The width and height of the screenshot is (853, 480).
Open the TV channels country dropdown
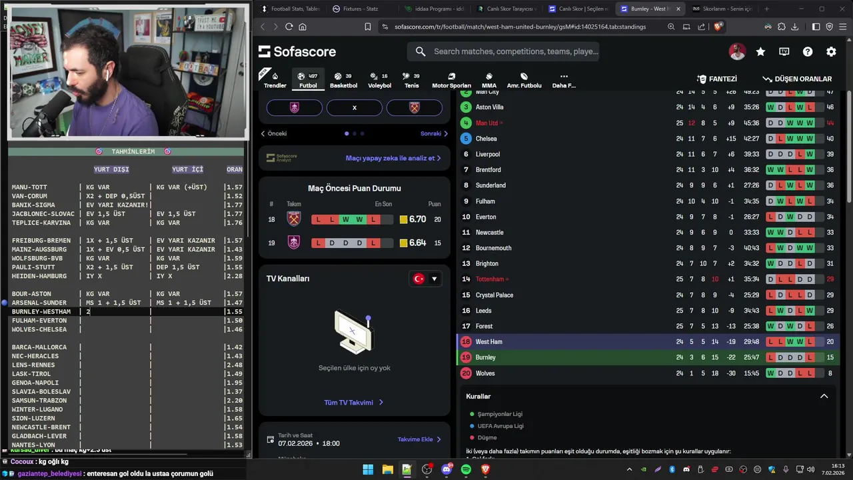point(426,279)
